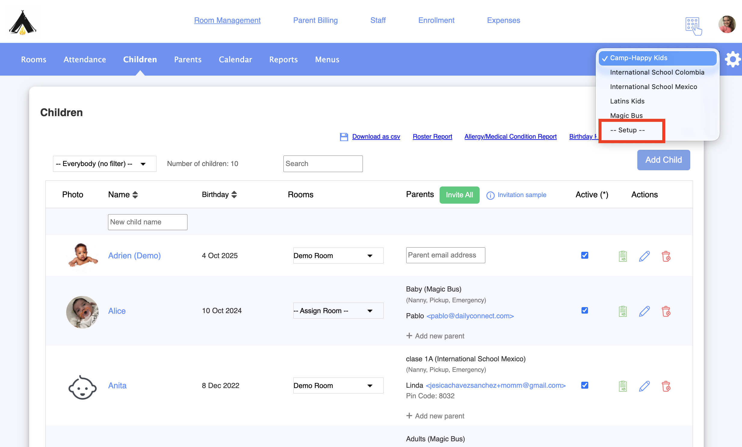The height and width of the screenshot is (447, 742).
Task: Click edit pencil icon for Alice
Action: point(644,311)
